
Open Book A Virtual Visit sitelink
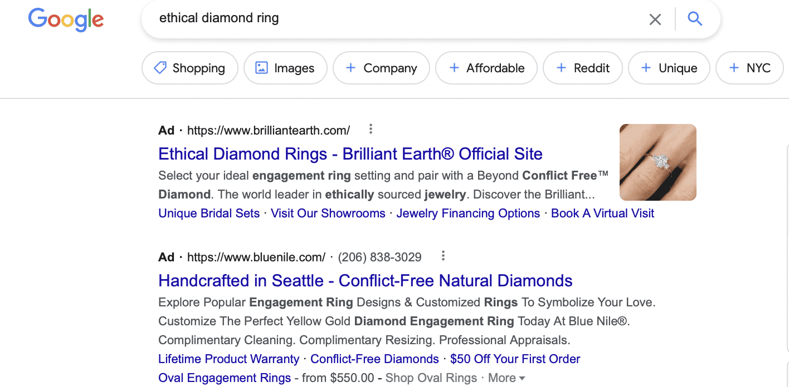(x=602, y=214)
